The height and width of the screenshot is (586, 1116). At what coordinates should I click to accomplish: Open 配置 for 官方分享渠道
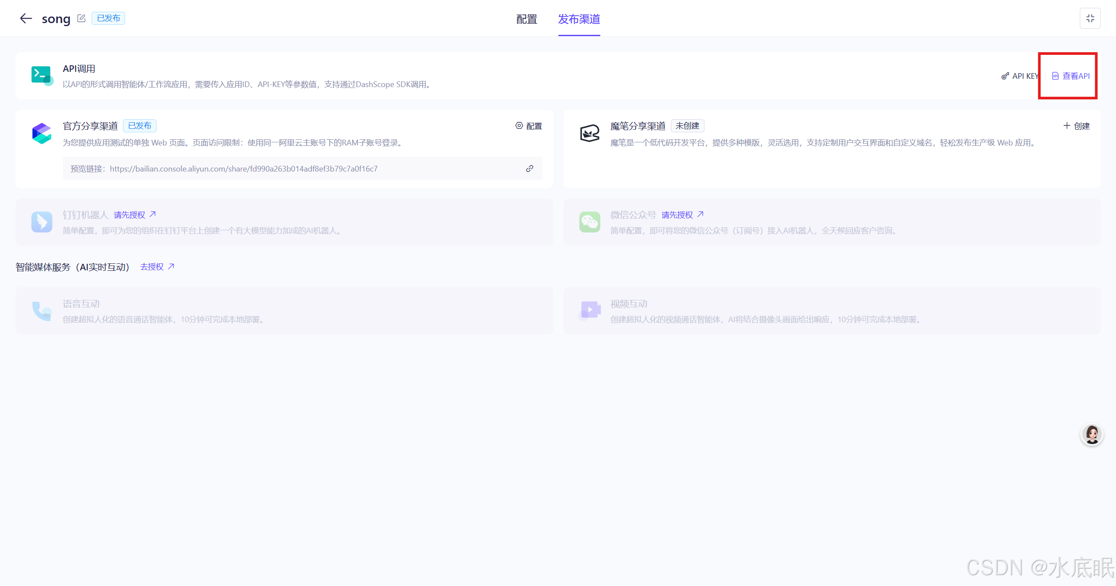point(529,126)
